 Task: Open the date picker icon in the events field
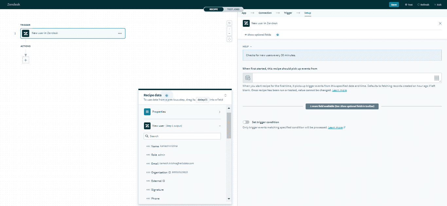pos(247,78)
